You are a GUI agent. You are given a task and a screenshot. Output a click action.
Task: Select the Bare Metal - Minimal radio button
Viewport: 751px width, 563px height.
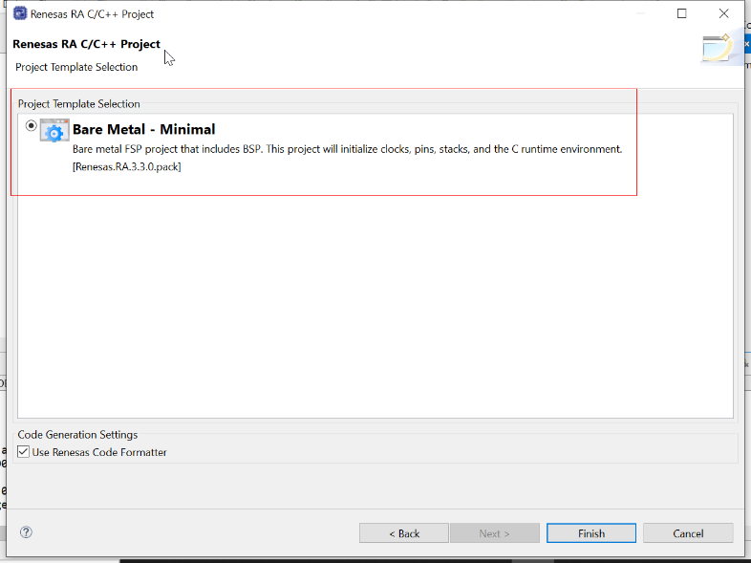click(31, 125)
